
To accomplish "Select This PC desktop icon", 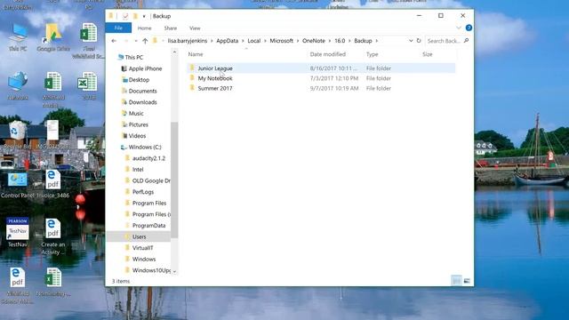I will 18,37.
